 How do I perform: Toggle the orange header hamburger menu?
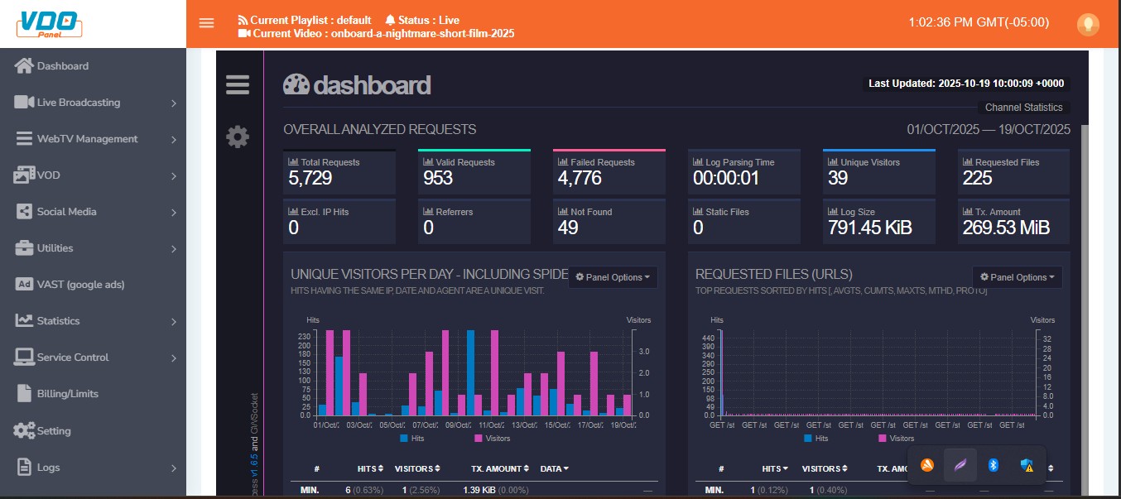click(207, 23)
